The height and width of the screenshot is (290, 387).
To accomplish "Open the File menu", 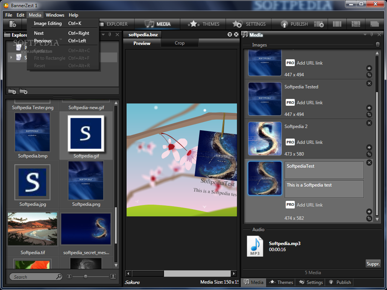I will point(9,15).
